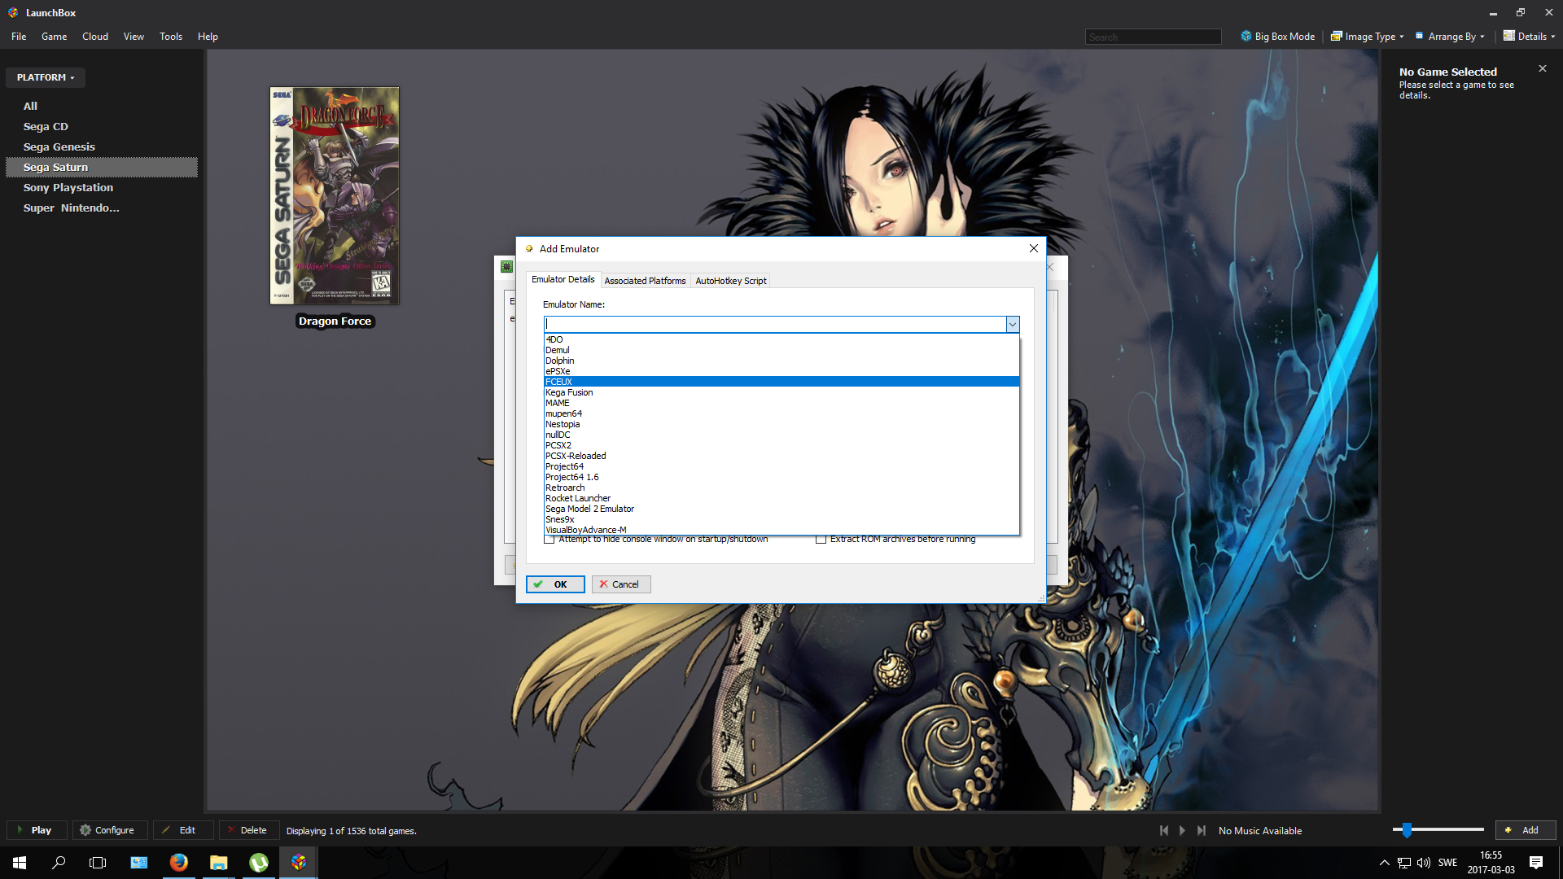
Task: Open Big Box Mode
Action: tap(1277, 37)
